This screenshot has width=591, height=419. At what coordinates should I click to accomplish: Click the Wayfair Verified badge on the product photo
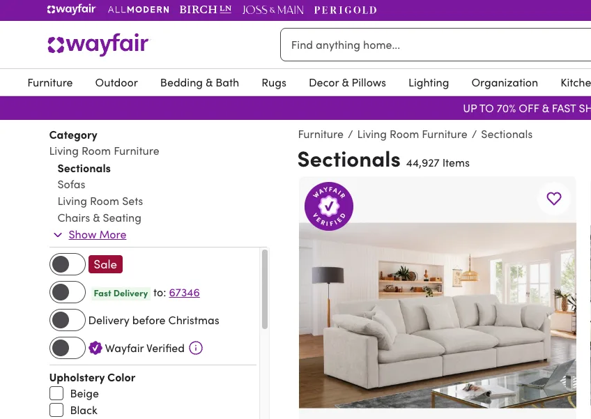[328, 206]
